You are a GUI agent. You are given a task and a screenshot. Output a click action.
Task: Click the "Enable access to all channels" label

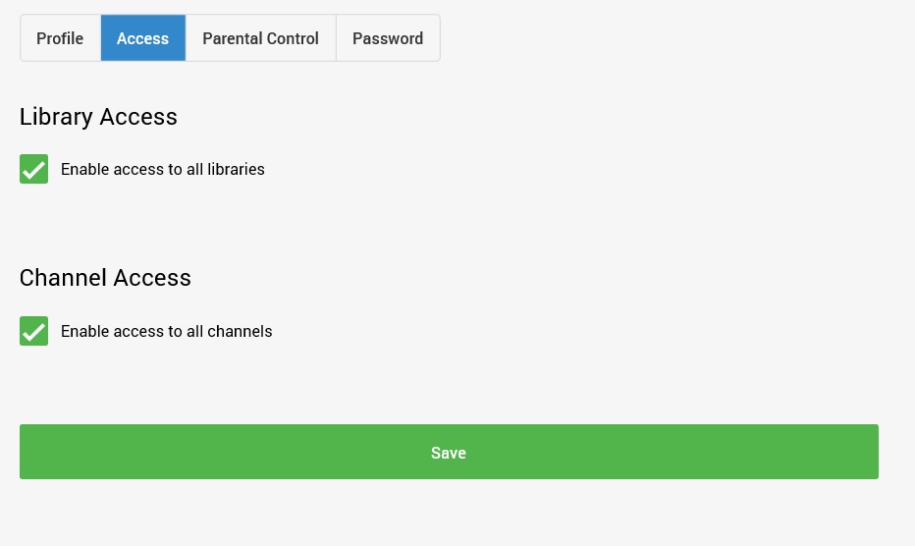pyautogui.click(x=167, y=331)
